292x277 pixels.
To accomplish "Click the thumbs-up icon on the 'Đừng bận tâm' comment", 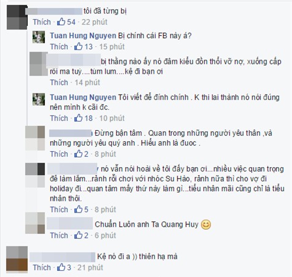I will (78, 154).
